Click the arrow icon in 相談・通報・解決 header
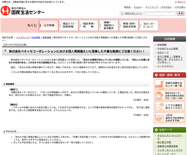The height and width of the screenshot is (155, 188). click(156, 75)
